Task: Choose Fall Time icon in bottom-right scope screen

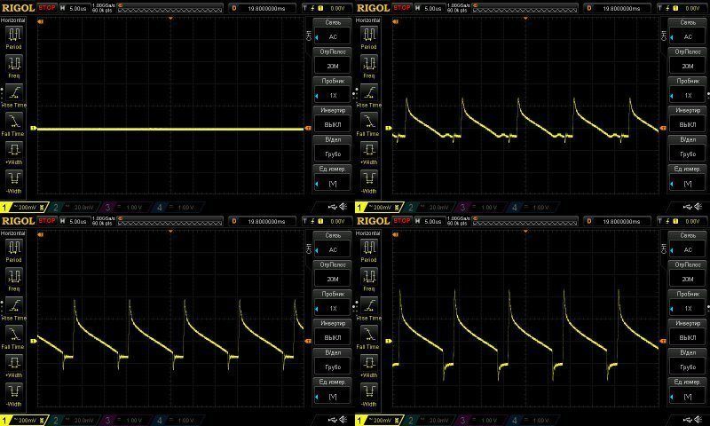Action: [x=369, y=335]
